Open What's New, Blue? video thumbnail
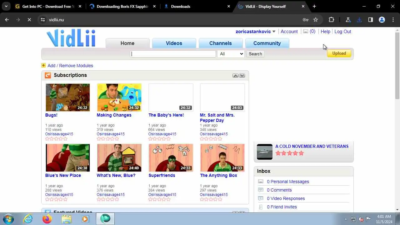This screenshot has width=400, height=225. (x=119, y=158)
